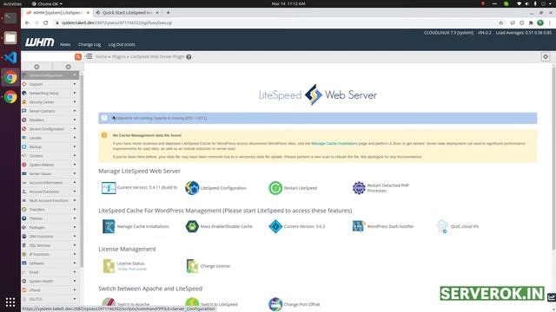Show applications grid in the dock

click(10, 302)
